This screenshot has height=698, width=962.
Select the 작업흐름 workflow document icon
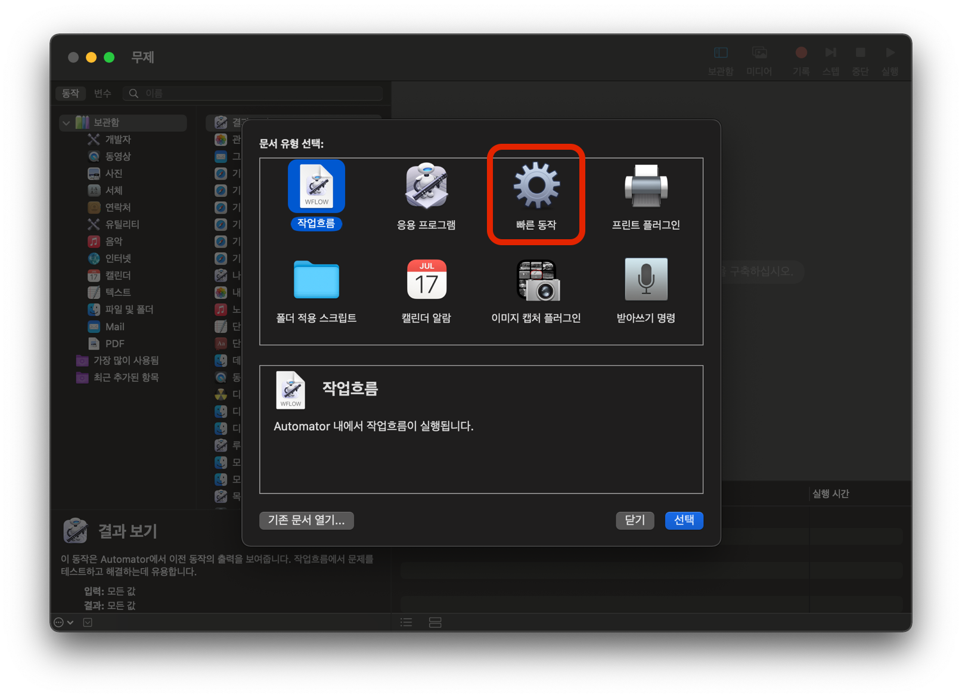pyautogui.click(x=316, y=186)
